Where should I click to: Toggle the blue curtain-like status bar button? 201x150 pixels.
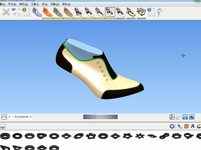pyautogui.click(x=185, y=117)
